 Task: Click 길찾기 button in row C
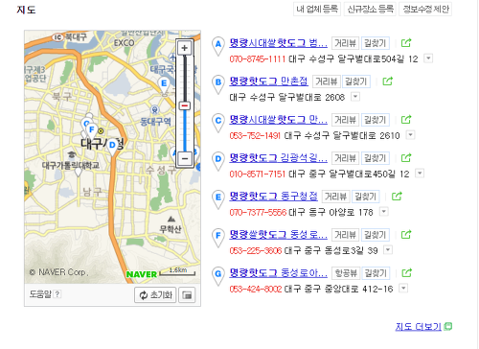point(376,120)
